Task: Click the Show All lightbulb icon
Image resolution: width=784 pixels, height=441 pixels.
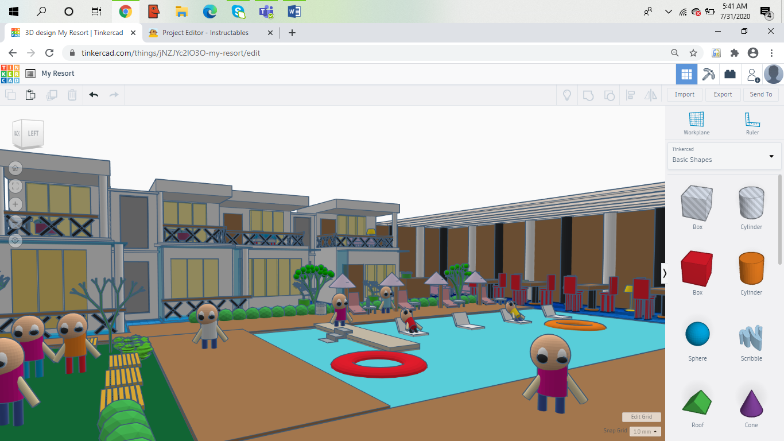Action: coord(567,95)
